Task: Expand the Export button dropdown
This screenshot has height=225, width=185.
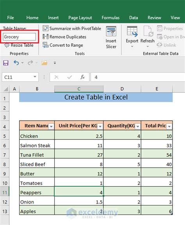Action: tap(132, 46)
